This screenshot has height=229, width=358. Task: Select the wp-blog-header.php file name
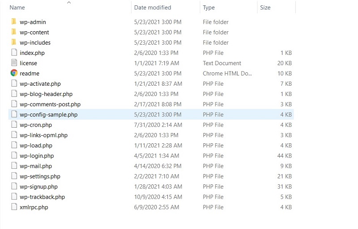coord(46,94)
